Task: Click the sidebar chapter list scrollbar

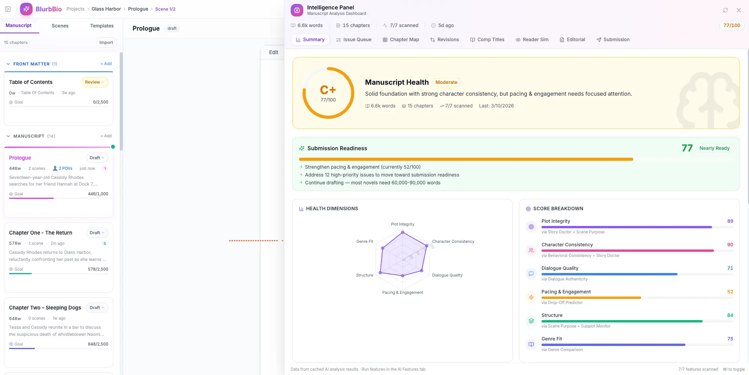Action: point(121,101)
